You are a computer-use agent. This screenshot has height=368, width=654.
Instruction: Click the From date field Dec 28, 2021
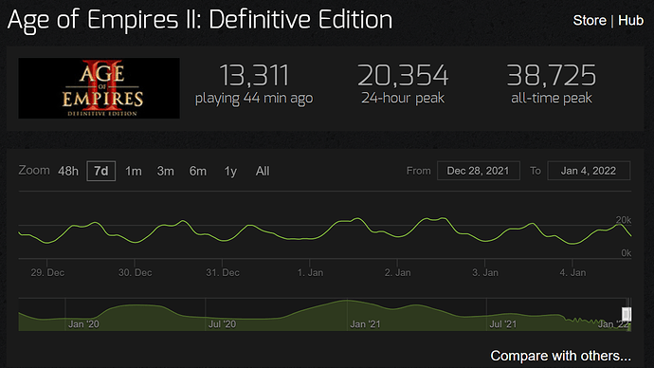pos(479,171)
